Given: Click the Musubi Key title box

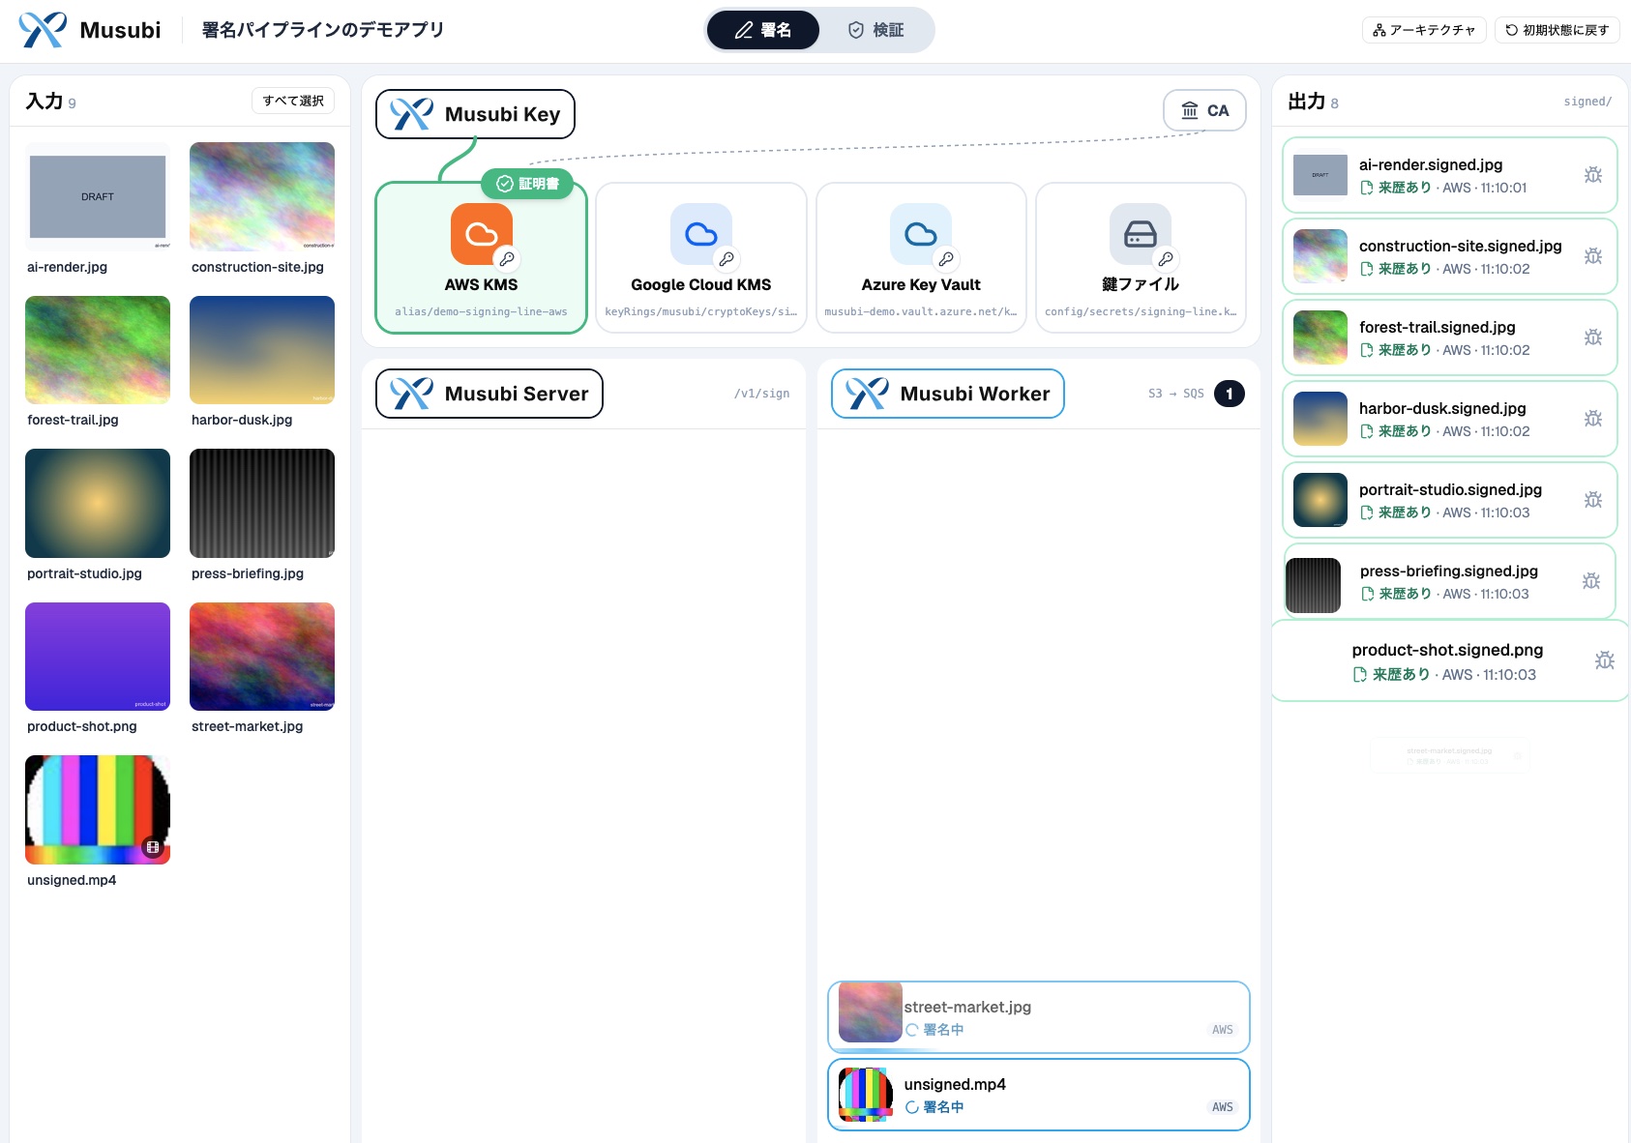Looking at the screenshot, I should coord(475,114).
